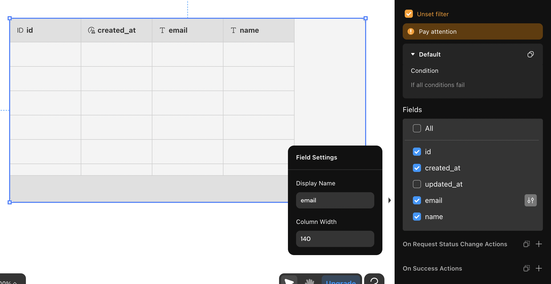Click the Pay attention warning icon
This screenshot has width=551, height=284.
click(x=411, y=31)
